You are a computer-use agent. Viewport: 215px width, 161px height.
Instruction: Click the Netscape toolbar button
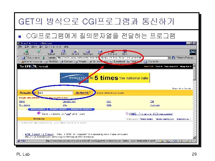coord(88,52)
